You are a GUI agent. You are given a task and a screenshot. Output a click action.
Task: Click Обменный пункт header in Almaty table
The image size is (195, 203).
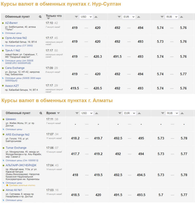[18, 113]
